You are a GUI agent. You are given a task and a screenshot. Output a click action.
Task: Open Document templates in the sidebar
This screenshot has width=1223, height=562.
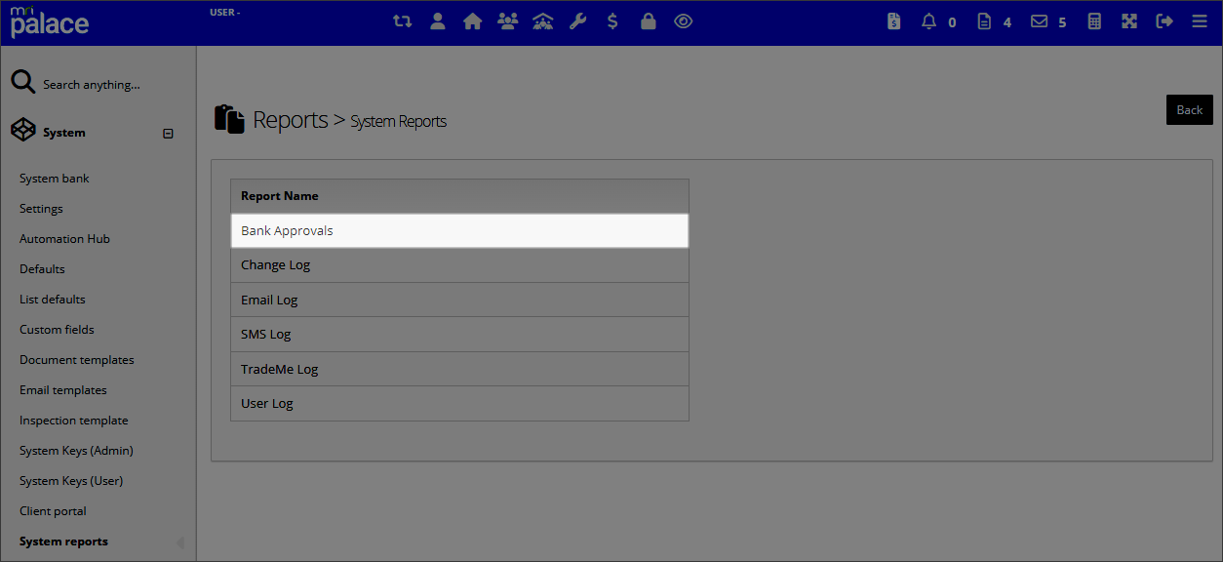click(x=77, y=360)
